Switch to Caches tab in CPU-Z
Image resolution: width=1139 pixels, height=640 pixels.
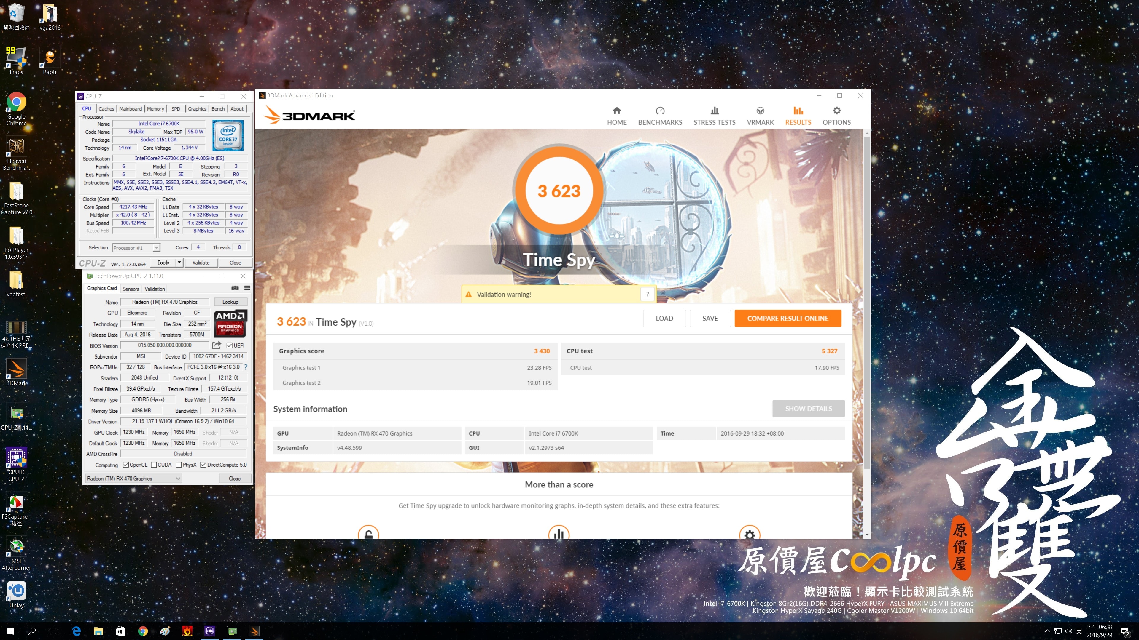[x=106, y=109]
